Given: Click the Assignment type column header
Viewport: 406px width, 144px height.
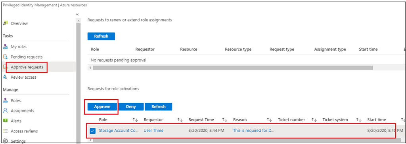Looking at the screenshot, I should 330,49.
